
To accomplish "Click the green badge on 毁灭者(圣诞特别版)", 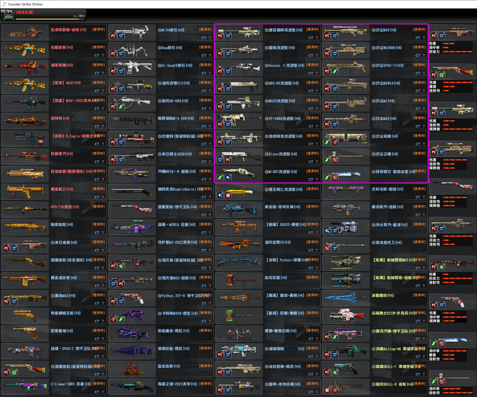I will [121, 266].
